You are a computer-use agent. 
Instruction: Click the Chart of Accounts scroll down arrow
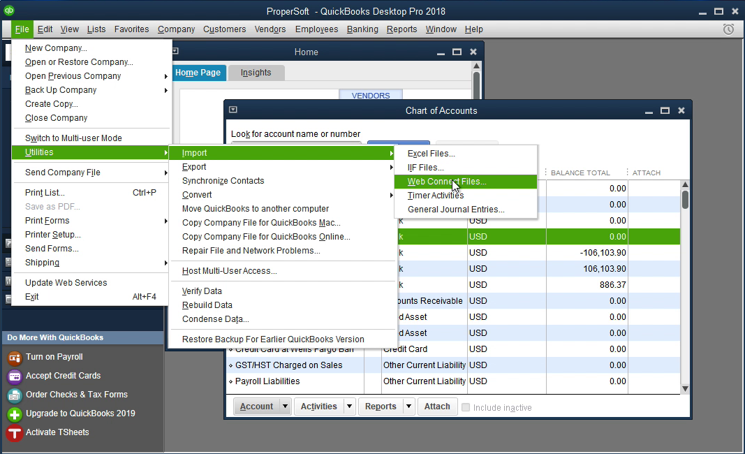pyautogui.click(x=685, y=389)
